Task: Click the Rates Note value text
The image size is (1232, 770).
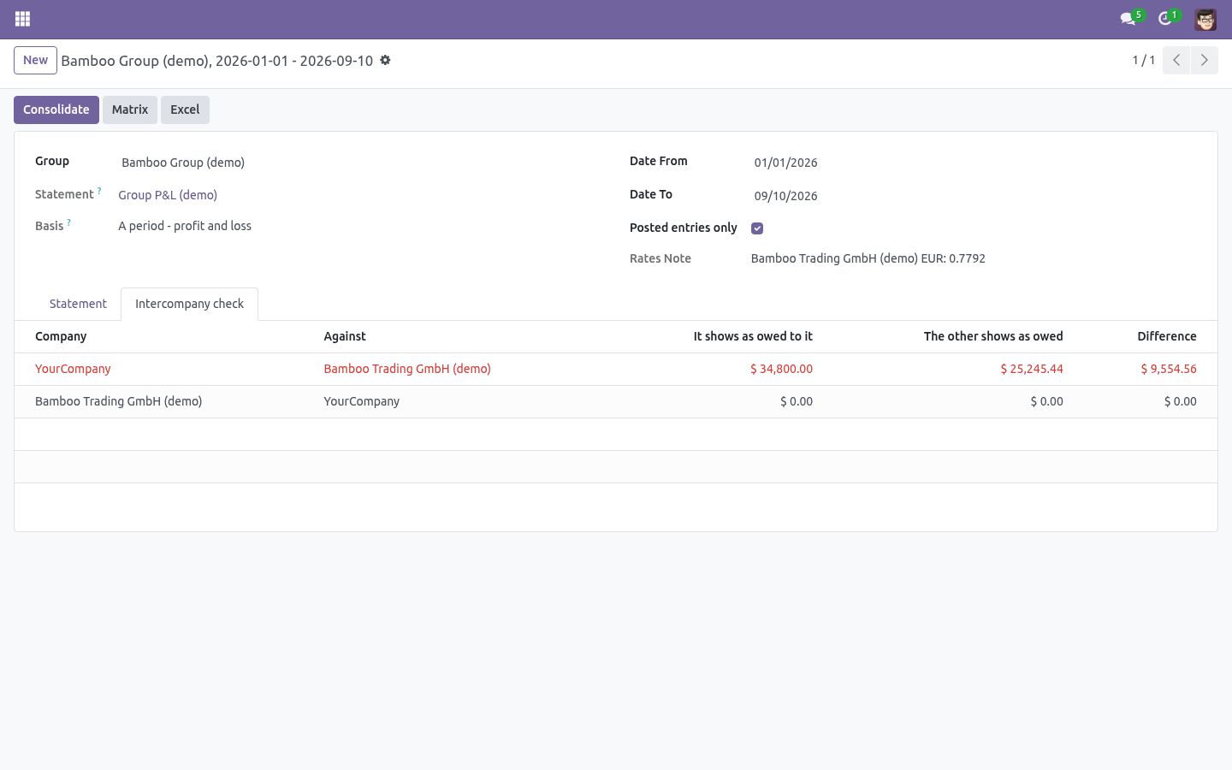Action: pos(868,258)
